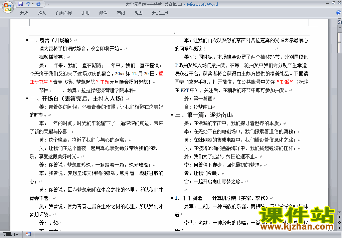Switch to the 开始 ribbon tab
The height and width of the screenshot is (239, 342).
coord(24,13)
